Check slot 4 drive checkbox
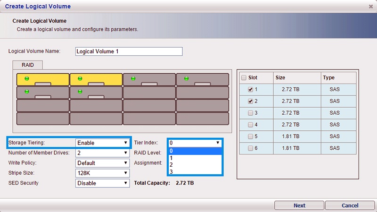The width and height of the screenshot is (377, 212). point(250,125)
